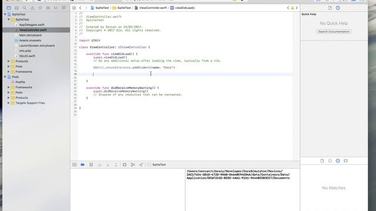The height and width of the screenshot is (211, 376).
Task: Expand Pods group under SqliteTest project
Action: coord(9,66)
